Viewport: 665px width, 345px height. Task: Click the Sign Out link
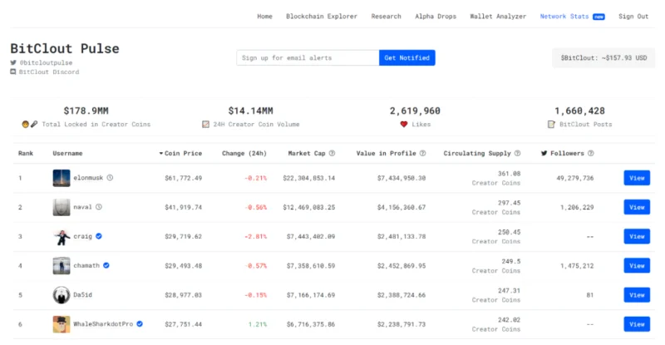[x=633, y=16]
